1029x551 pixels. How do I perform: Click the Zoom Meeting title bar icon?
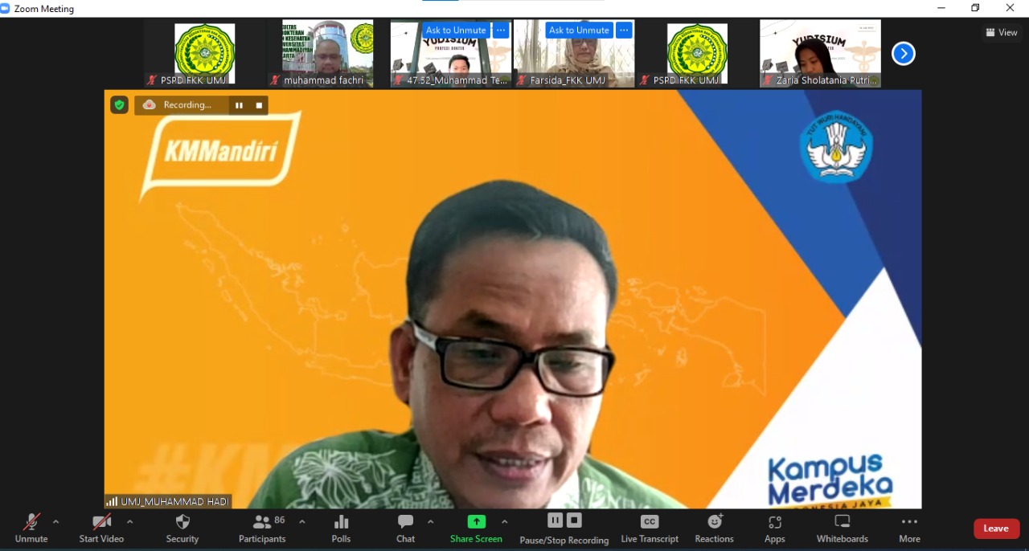6,8
